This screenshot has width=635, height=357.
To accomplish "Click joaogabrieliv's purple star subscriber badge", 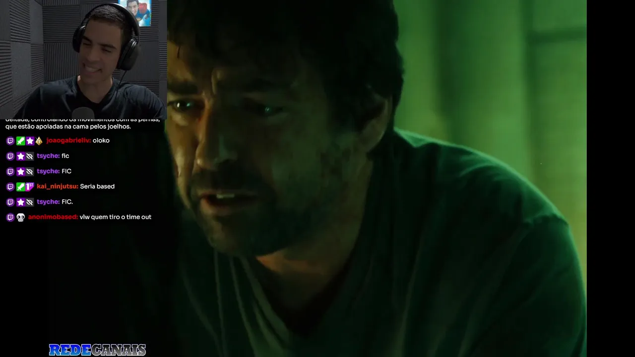I will pyautogui.click(x=30, y=141).
